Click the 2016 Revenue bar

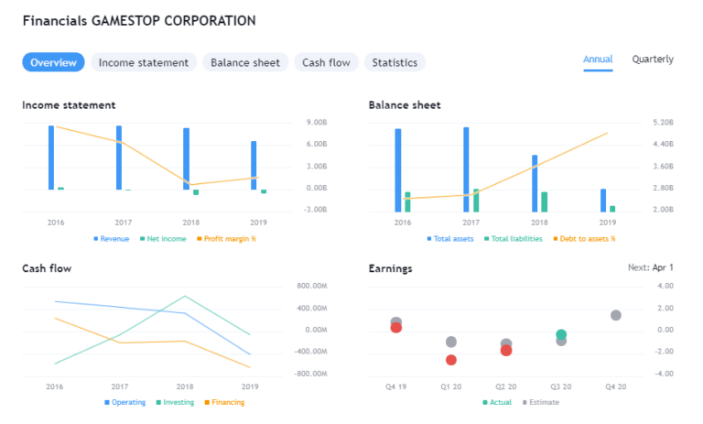51,158
